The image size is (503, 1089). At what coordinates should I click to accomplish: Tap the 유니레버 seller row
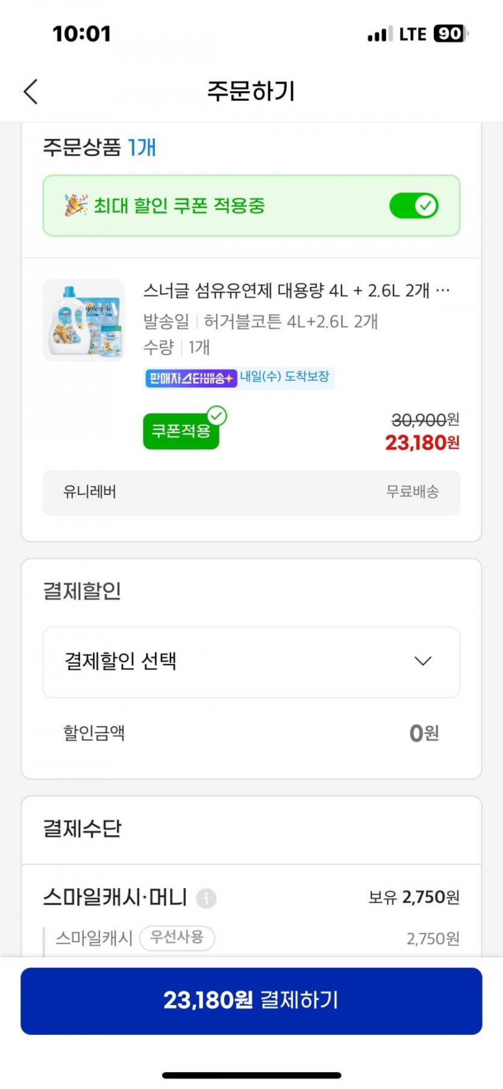[251, 492]
